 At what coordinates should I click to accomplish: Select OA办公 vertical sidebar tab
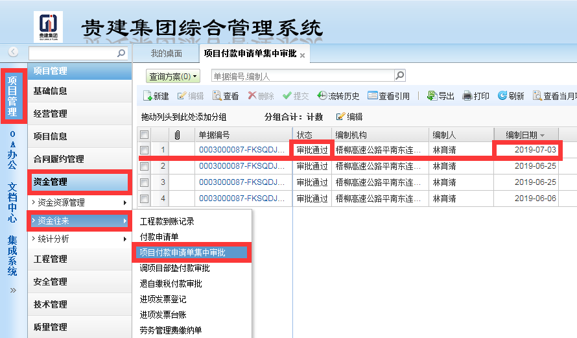(x=12, y=150)
